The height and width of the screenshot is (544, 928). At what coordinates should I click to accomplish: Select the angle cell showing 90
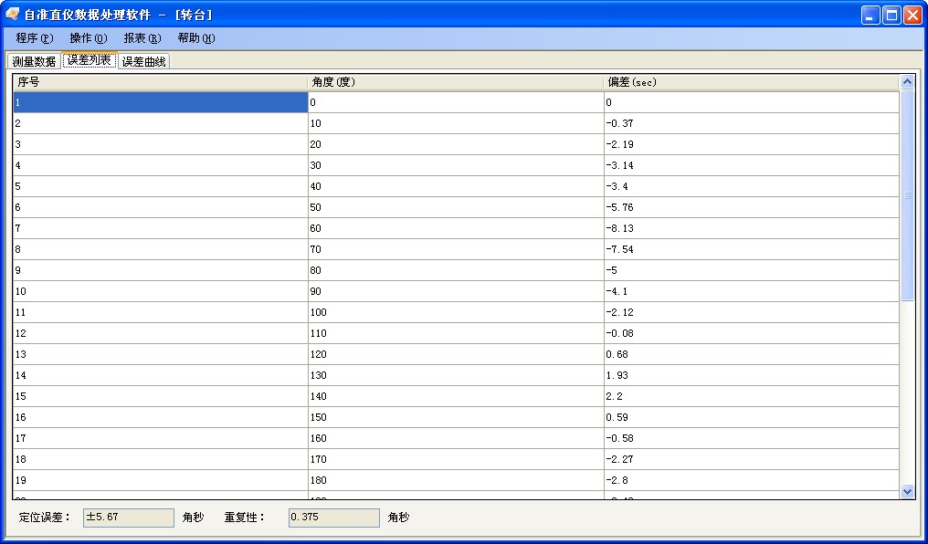[455, 291]
